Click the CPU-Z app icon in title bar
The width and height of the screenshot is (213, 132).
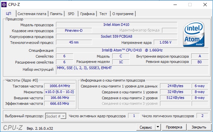point(4,5)
